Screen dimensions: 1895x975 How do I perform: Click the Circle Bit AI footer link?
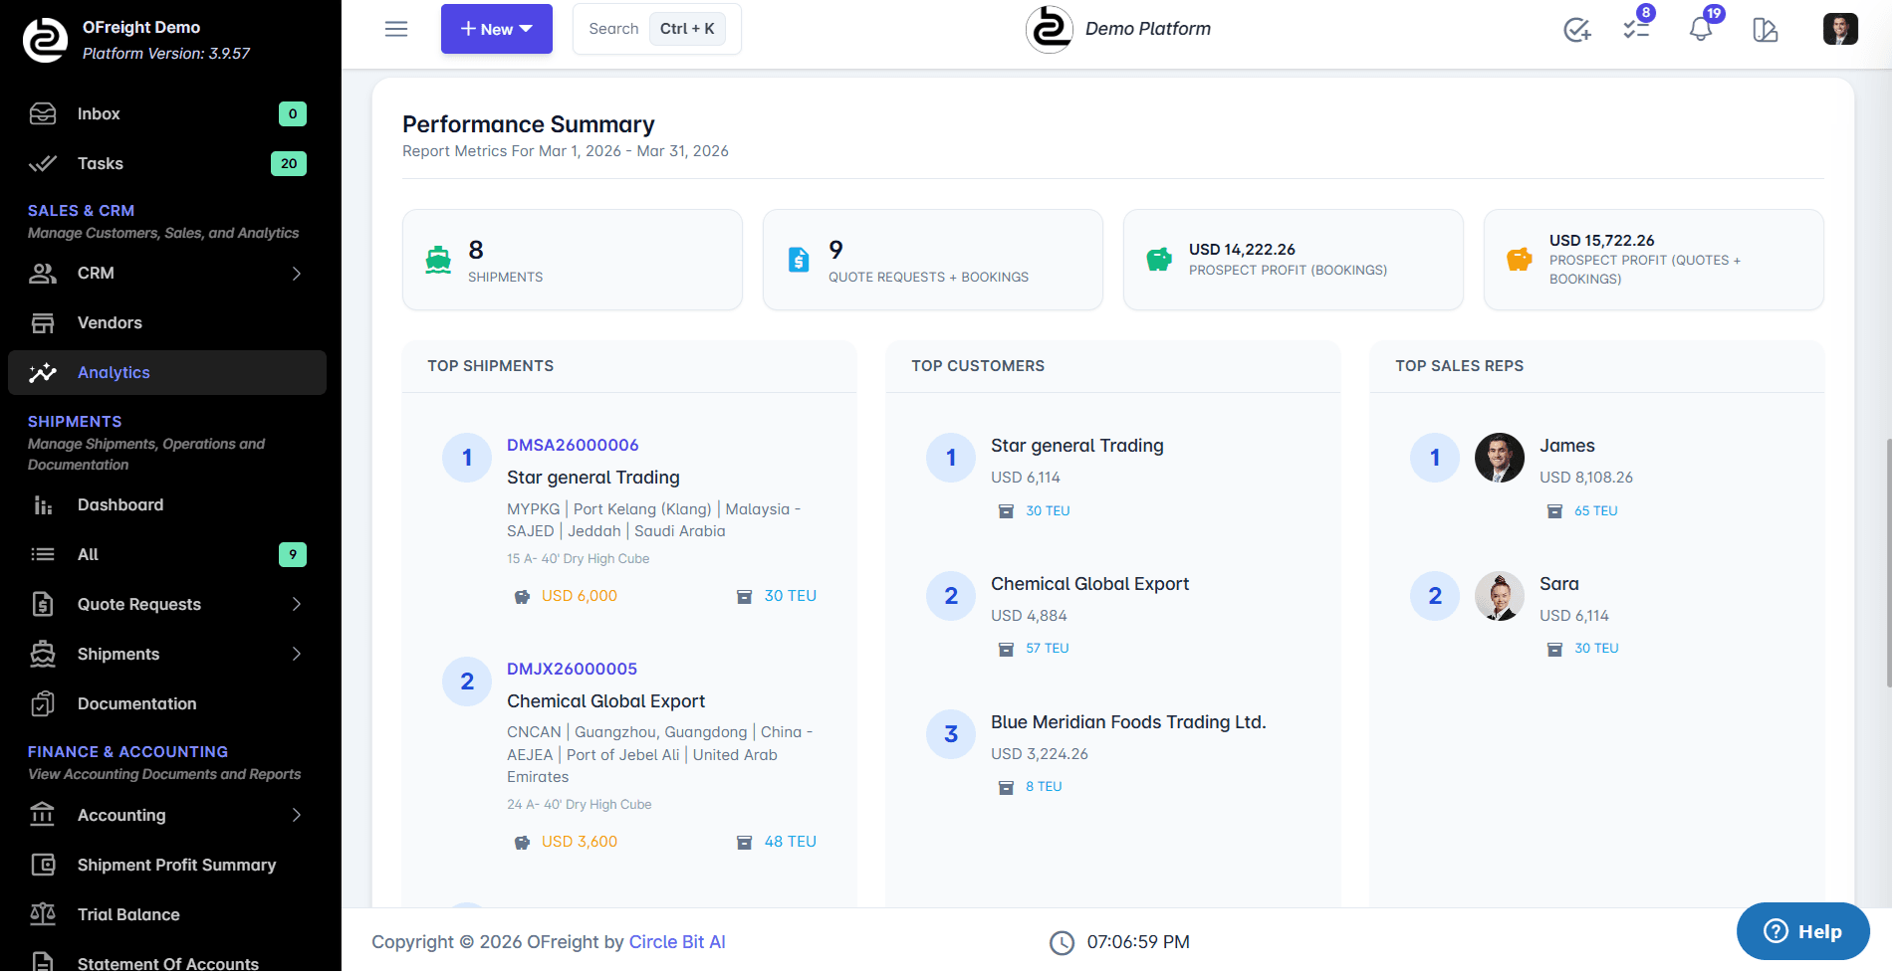click(x=677, y=941)
